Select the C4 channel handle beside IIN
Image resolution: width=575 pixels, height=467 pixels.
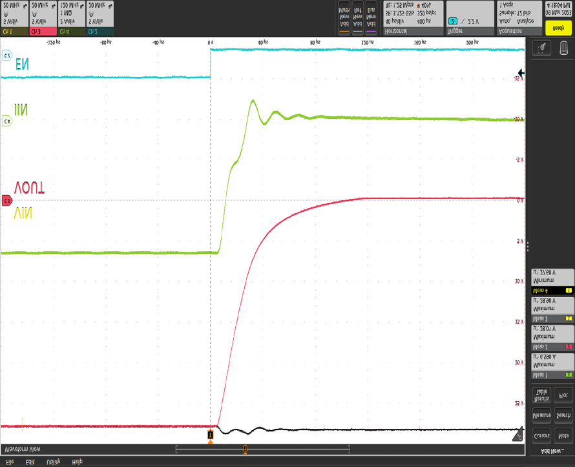point(6,121)
